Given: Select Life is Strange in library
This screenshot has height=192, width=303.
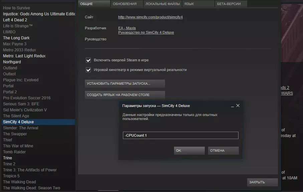Looking at the screenshot, I should pyautogui.click(x=18, y=26).
